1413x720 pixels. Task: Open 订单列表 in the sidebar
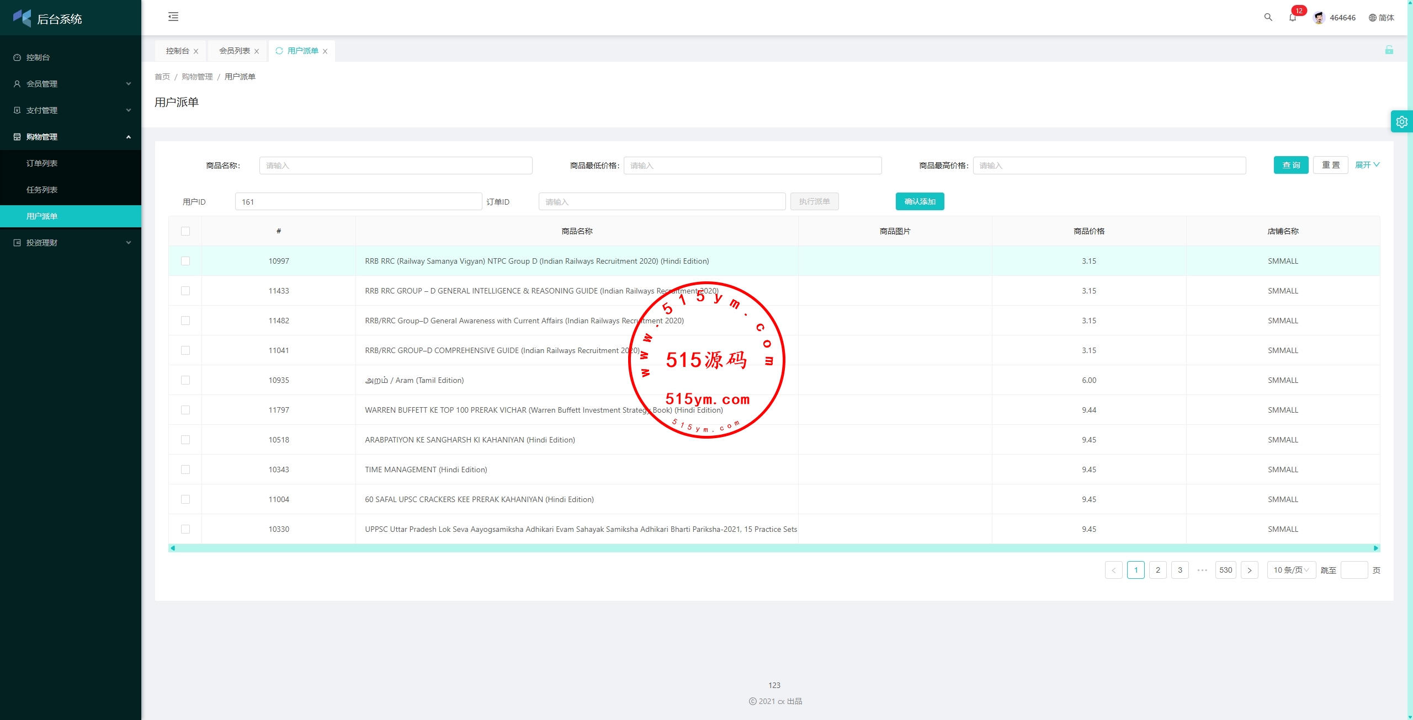click(x=42, y=163)
